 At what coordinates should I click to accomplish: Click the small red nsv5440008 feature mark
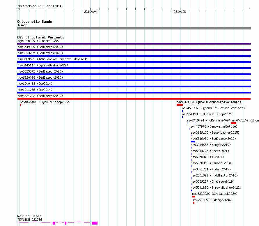coord(20,105)
